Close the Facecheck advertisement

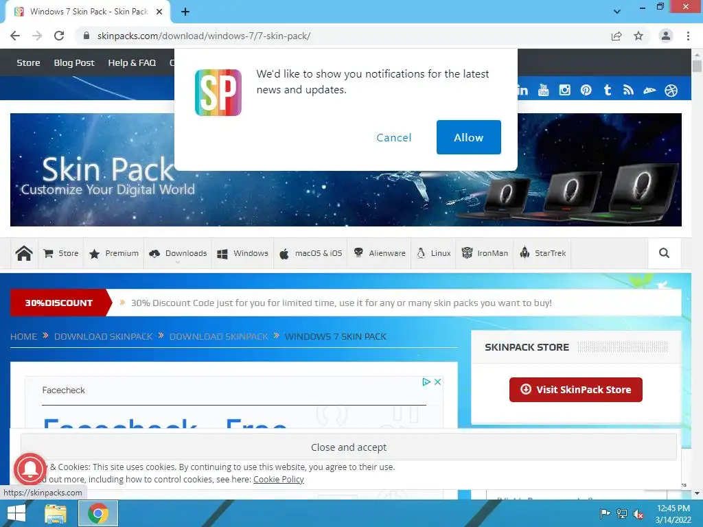(x=437, y=382)
